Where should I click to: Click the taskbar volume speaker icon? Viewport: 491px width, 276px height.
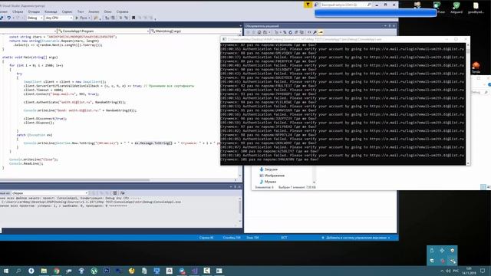click(448, 271)
